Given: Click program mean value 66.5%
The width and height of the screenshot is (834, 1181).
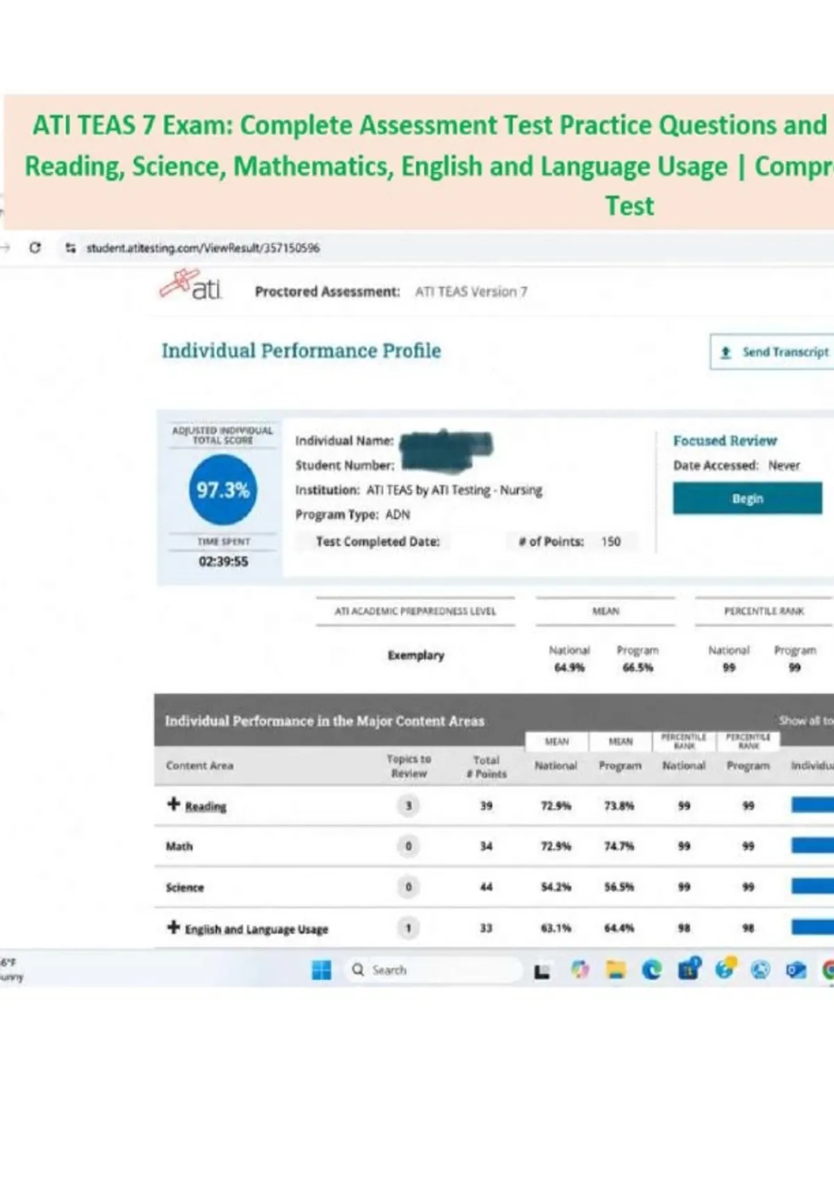Looking at the screenshot, I should (x=637, y=668).
